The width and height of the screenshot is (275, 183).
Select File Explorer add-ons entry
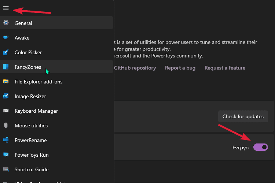56,81
